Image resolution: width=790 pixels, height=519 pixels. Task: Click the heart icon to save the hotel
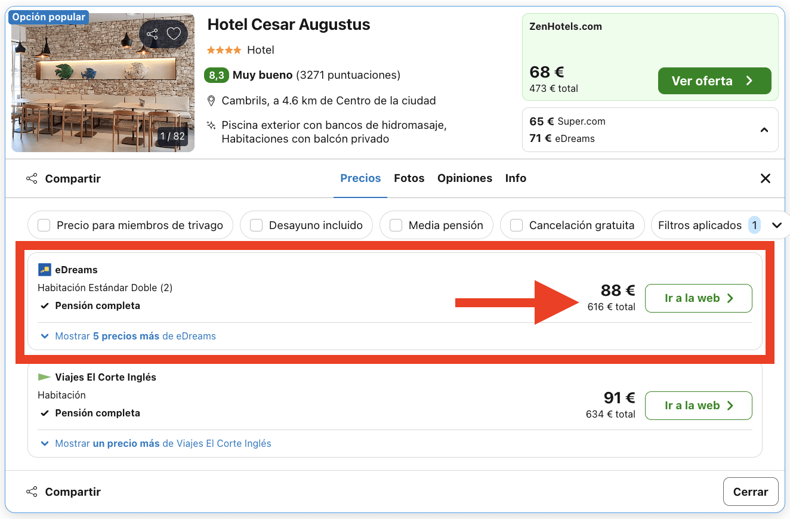[x=174, y=34]
